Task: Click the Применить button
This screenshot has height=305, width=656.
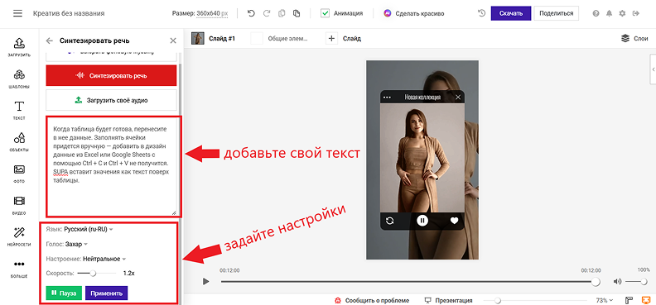Action: (106, 293)
